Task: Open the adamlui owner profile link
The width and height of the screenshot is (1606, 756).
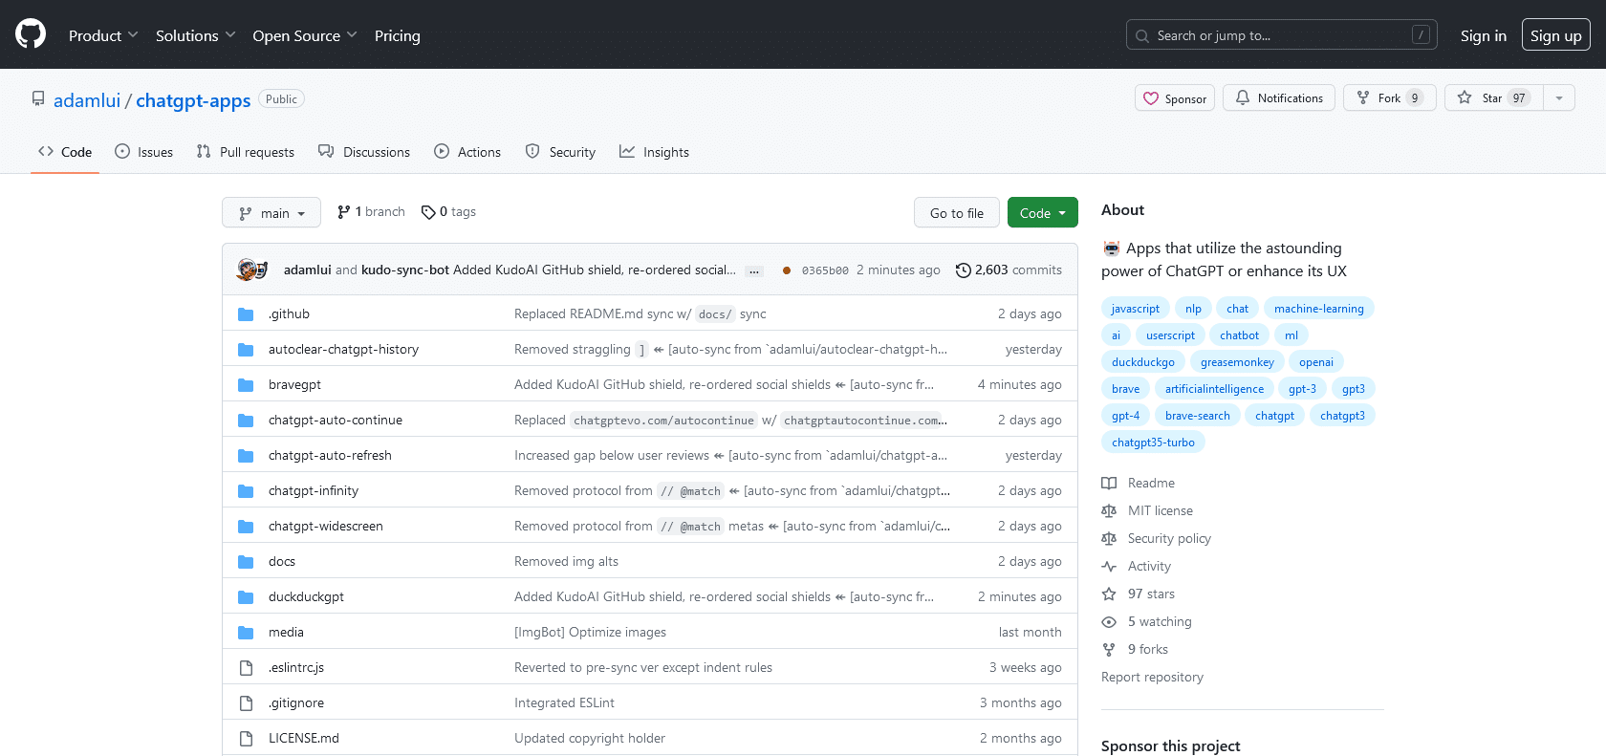Action: 87,100
